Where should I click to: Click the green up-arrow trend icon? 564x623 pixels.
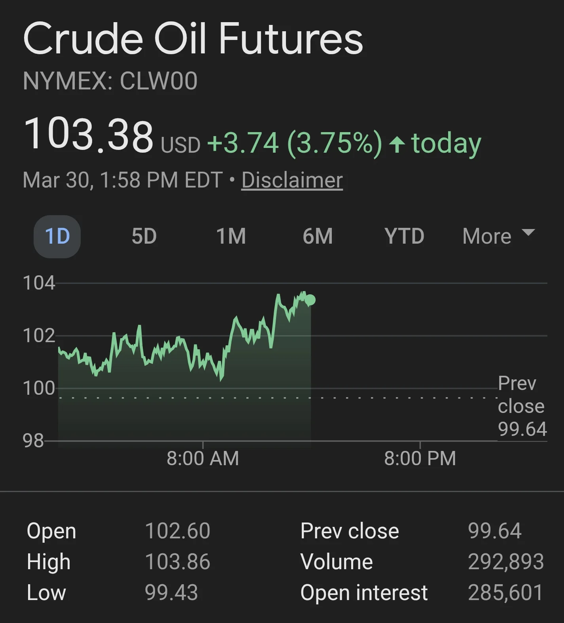pos(397,144)
